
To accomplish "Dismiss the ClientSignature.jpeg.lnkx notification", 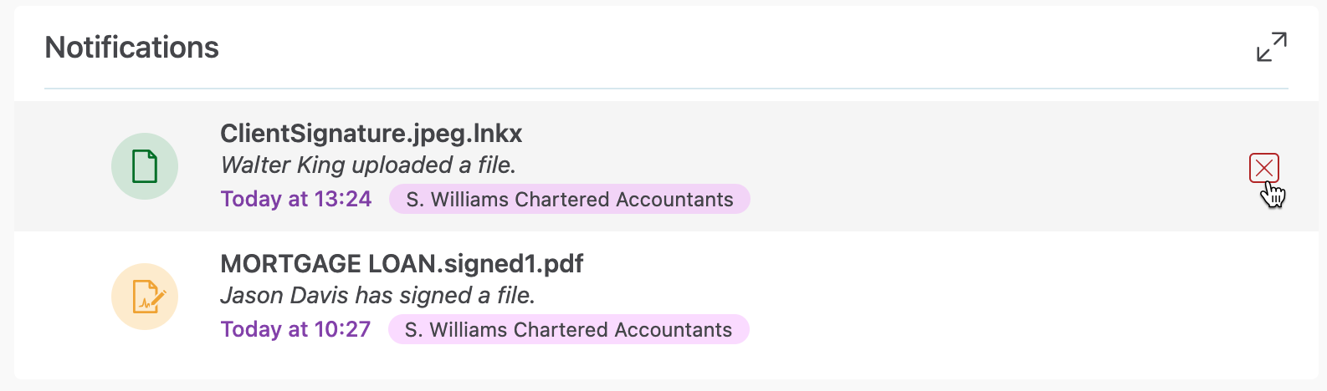I will tap(1263, 168).
